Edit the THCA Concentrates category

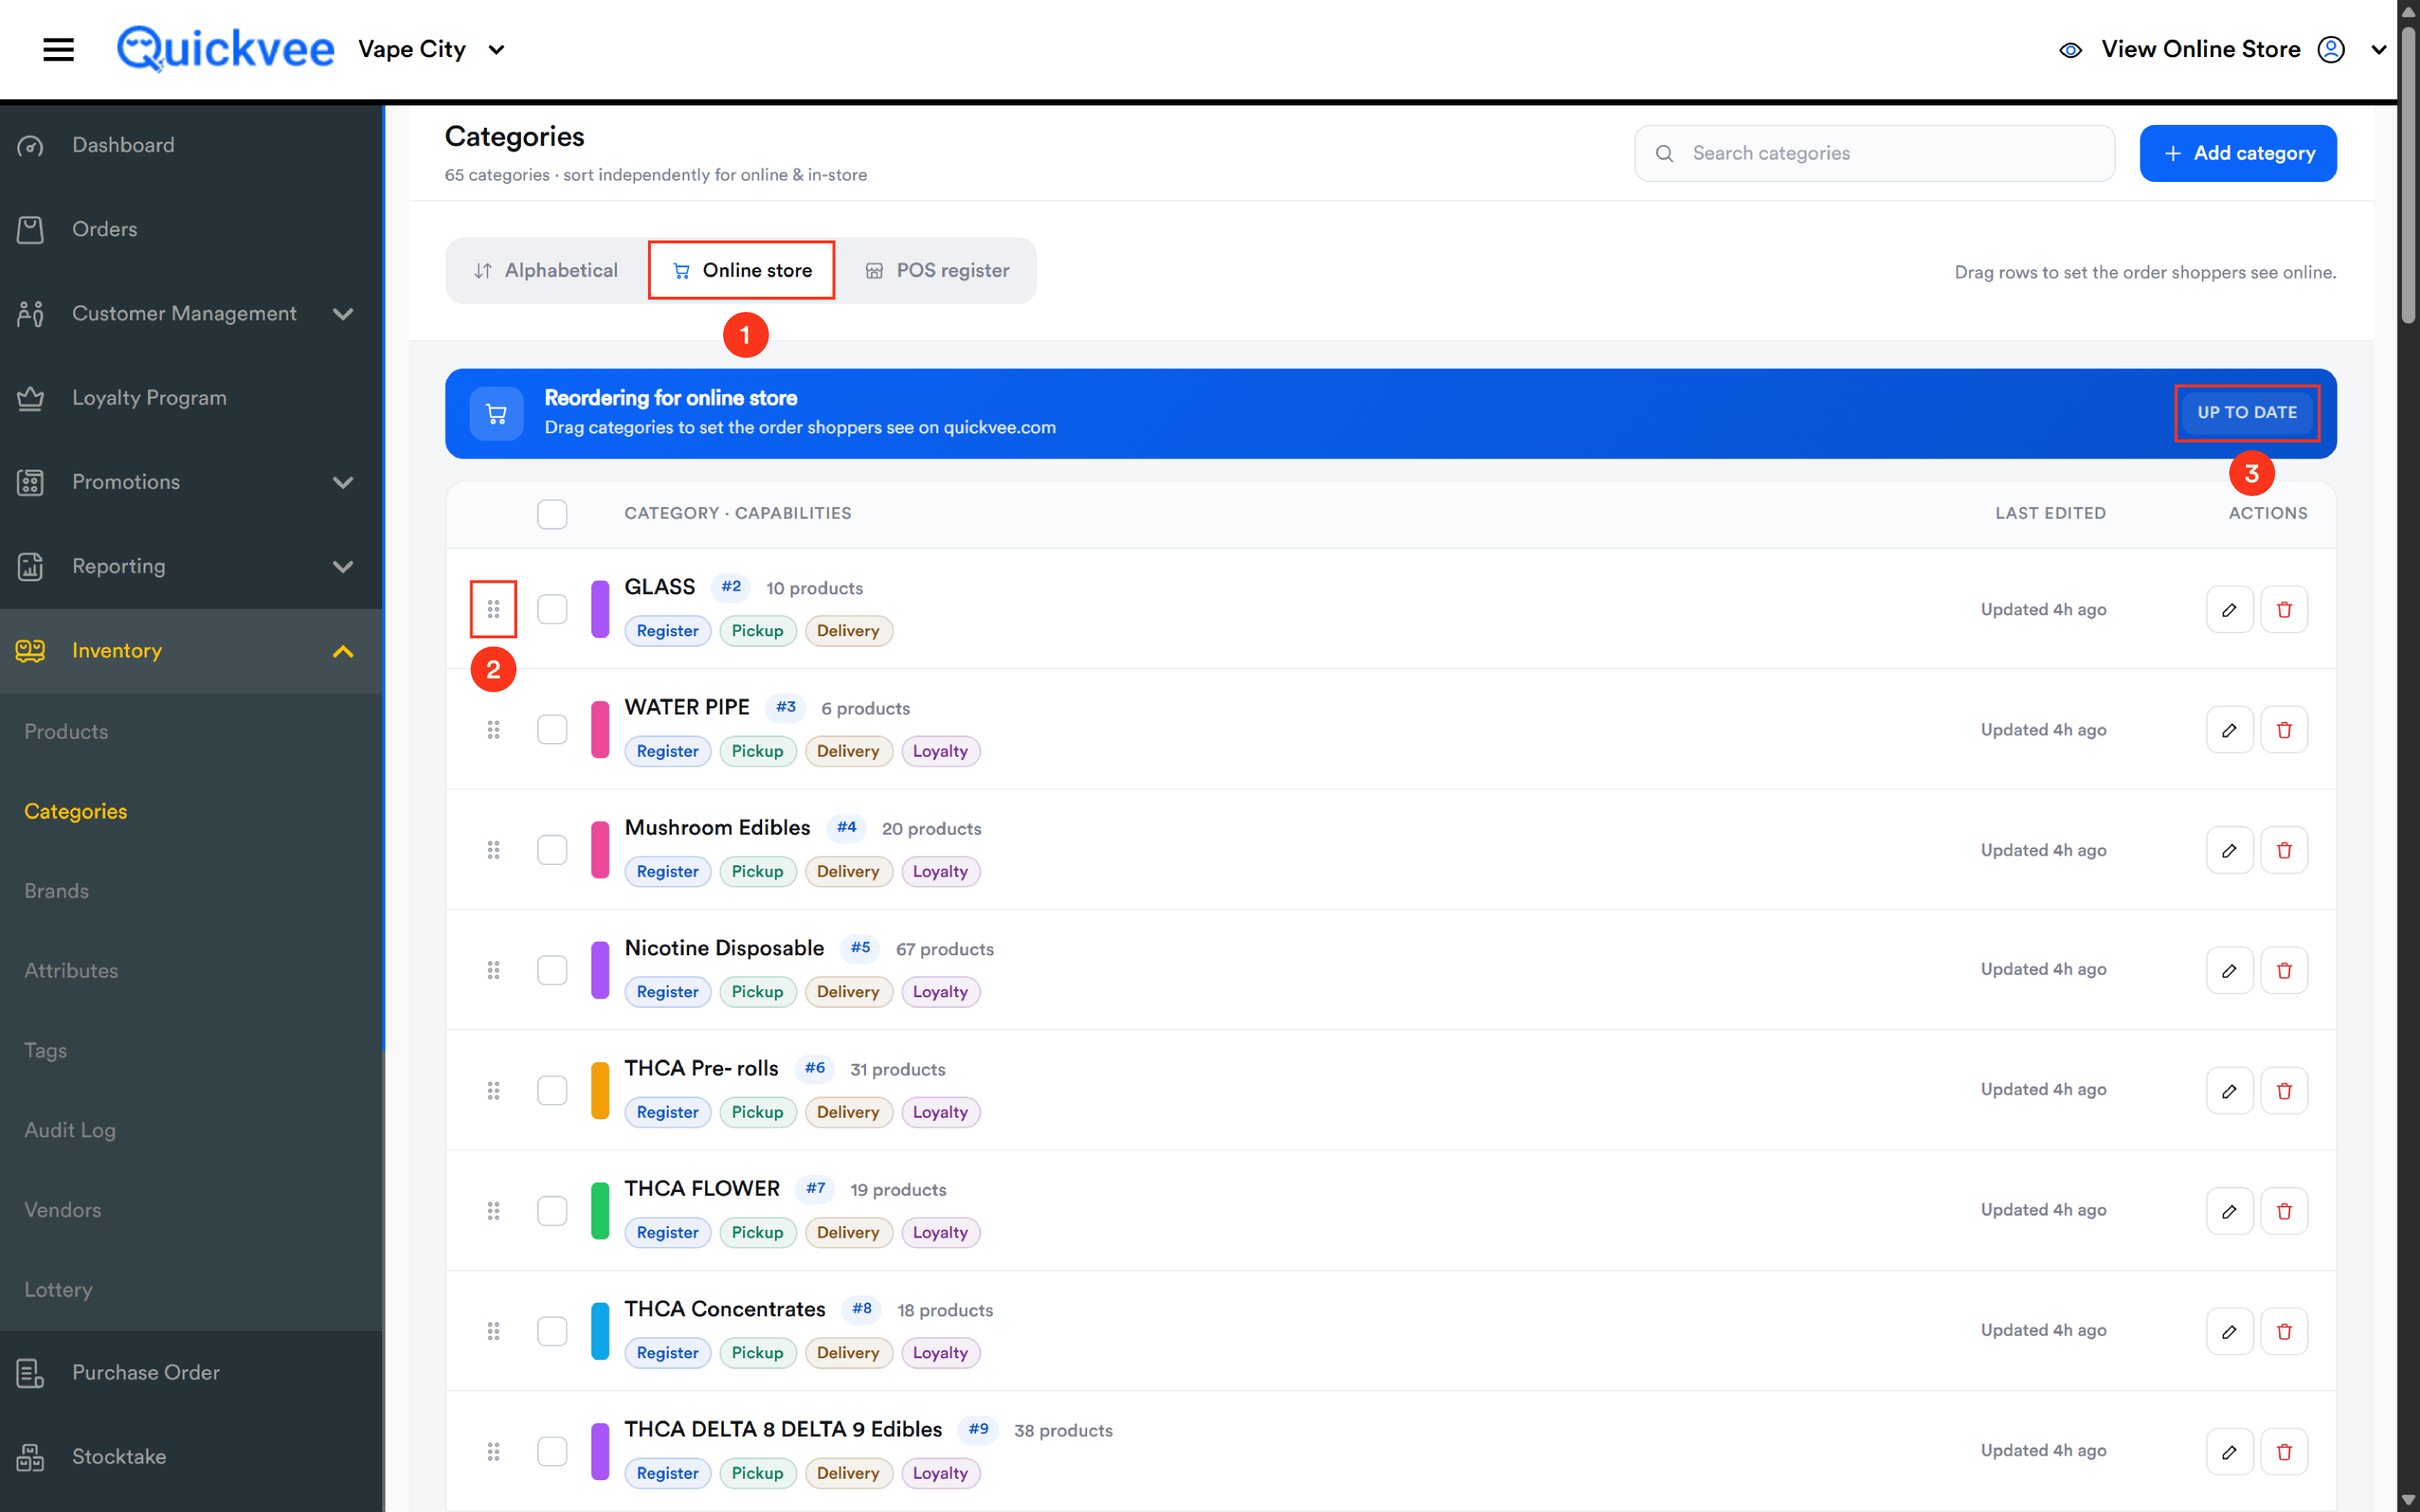(x=2229, y=1331)
